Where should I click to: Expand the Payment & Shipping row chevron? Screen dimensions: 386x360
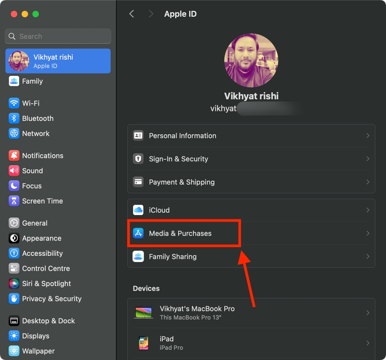point(368,182)
